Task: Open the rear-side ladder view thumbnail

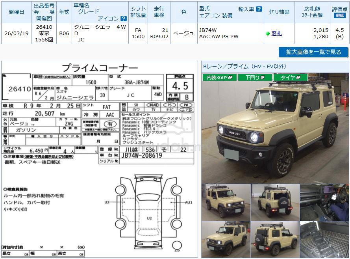Action: (275, 240)
